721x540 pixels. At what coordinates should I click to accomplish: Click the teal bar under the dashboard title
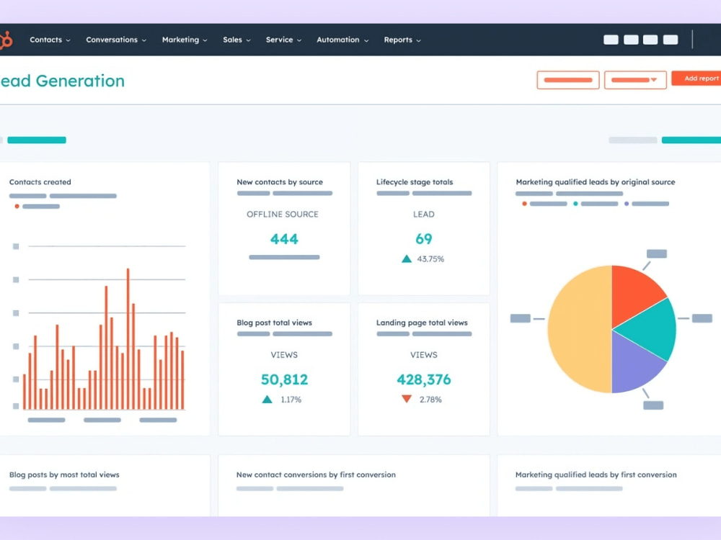[x=37, y=140]
